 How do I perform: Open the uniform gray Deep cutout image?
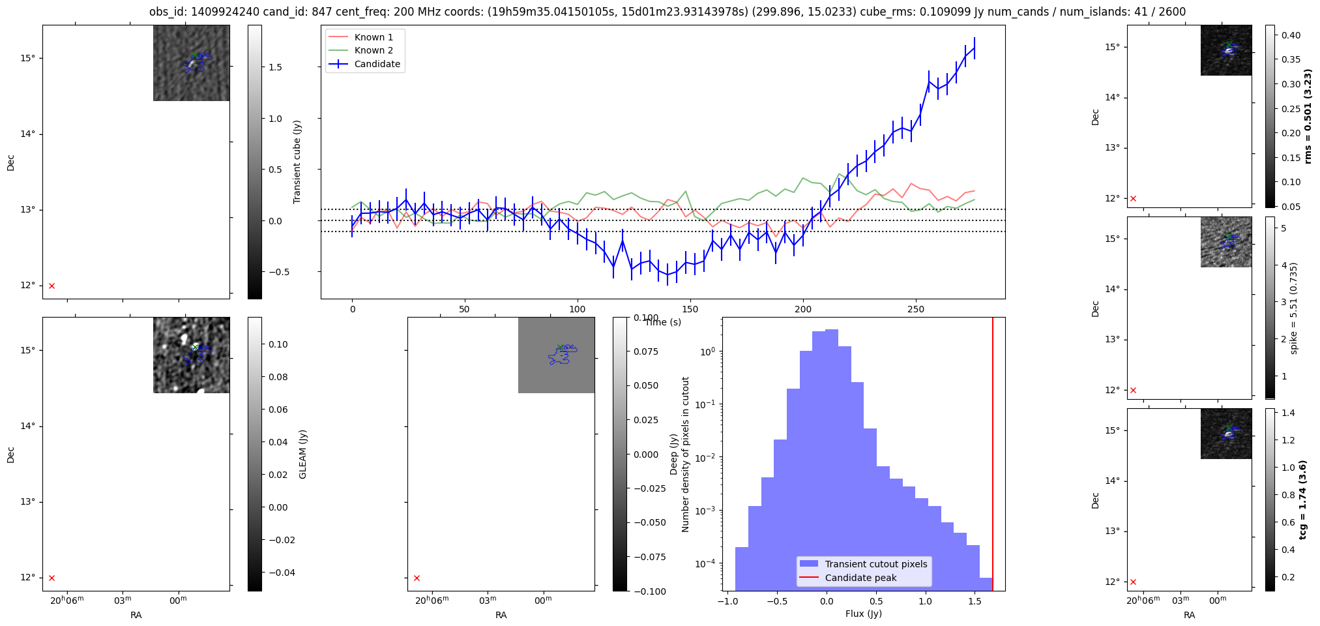557,355
